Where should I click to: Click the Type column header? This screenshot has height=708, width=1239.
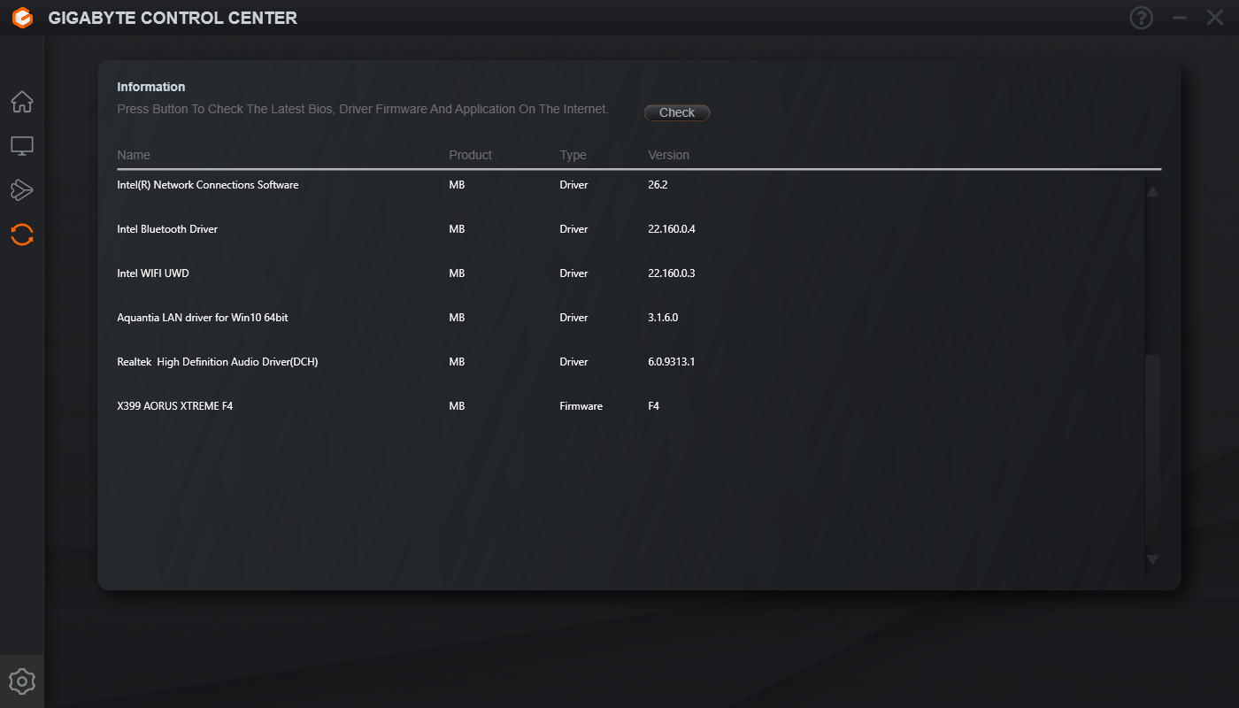tap(573, 155)
